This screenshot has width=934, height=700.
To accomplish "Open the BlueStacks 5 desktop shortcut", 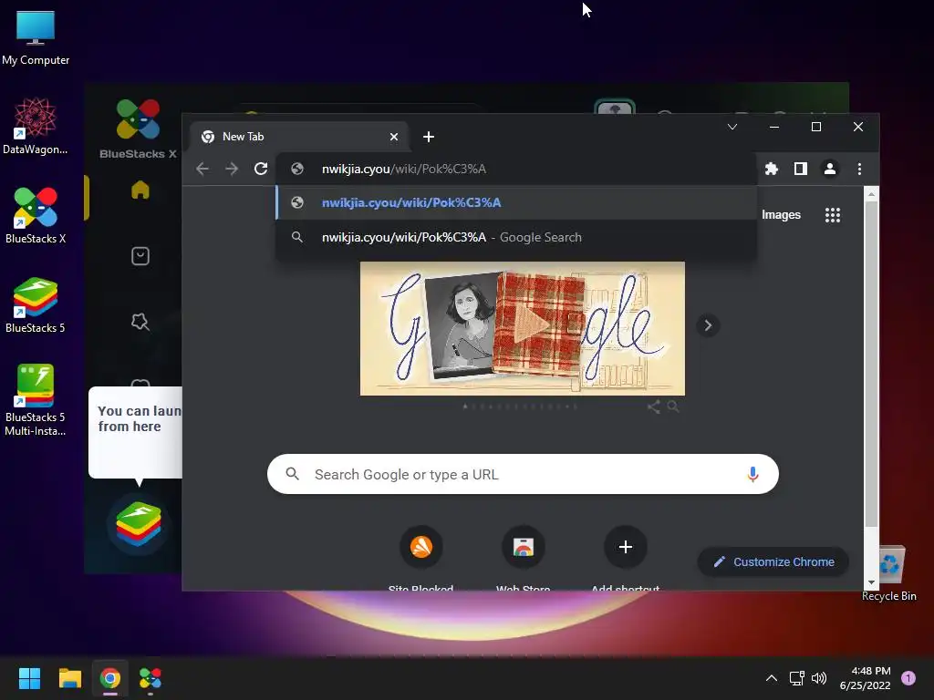I will click(36, 304).
